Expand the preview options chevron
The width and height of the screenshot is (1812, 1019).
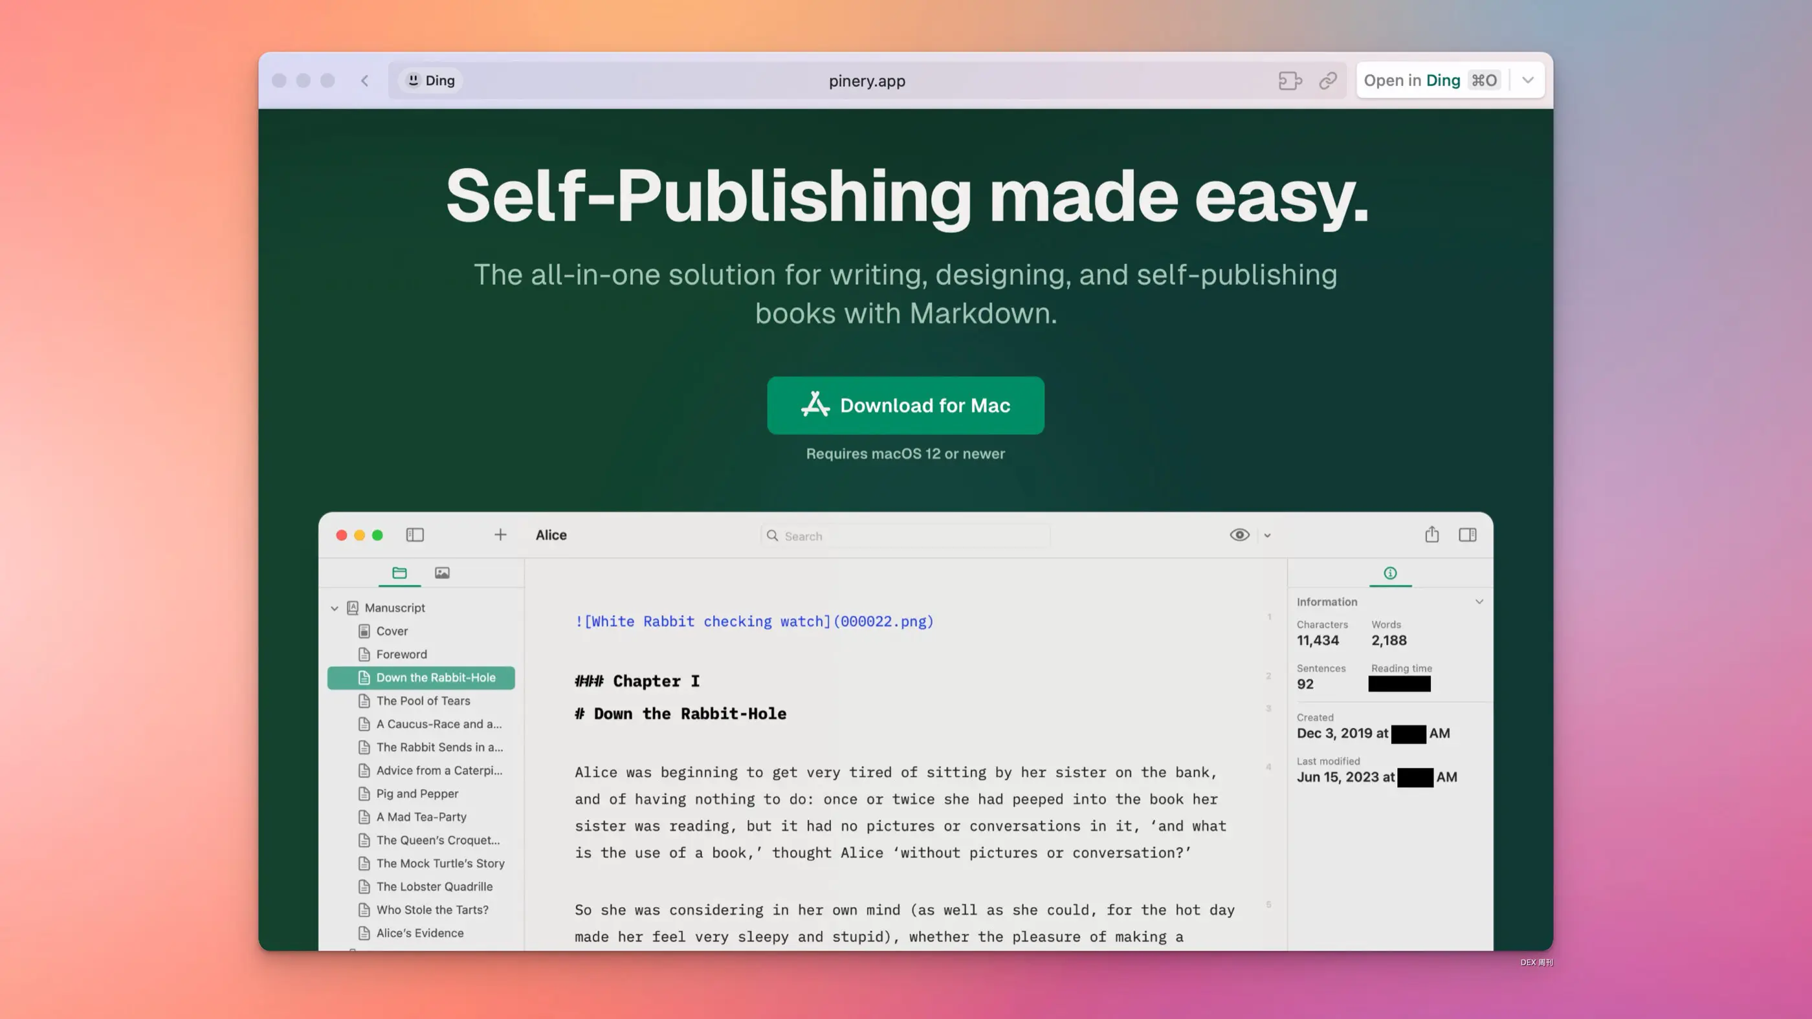pos(1268,535)
